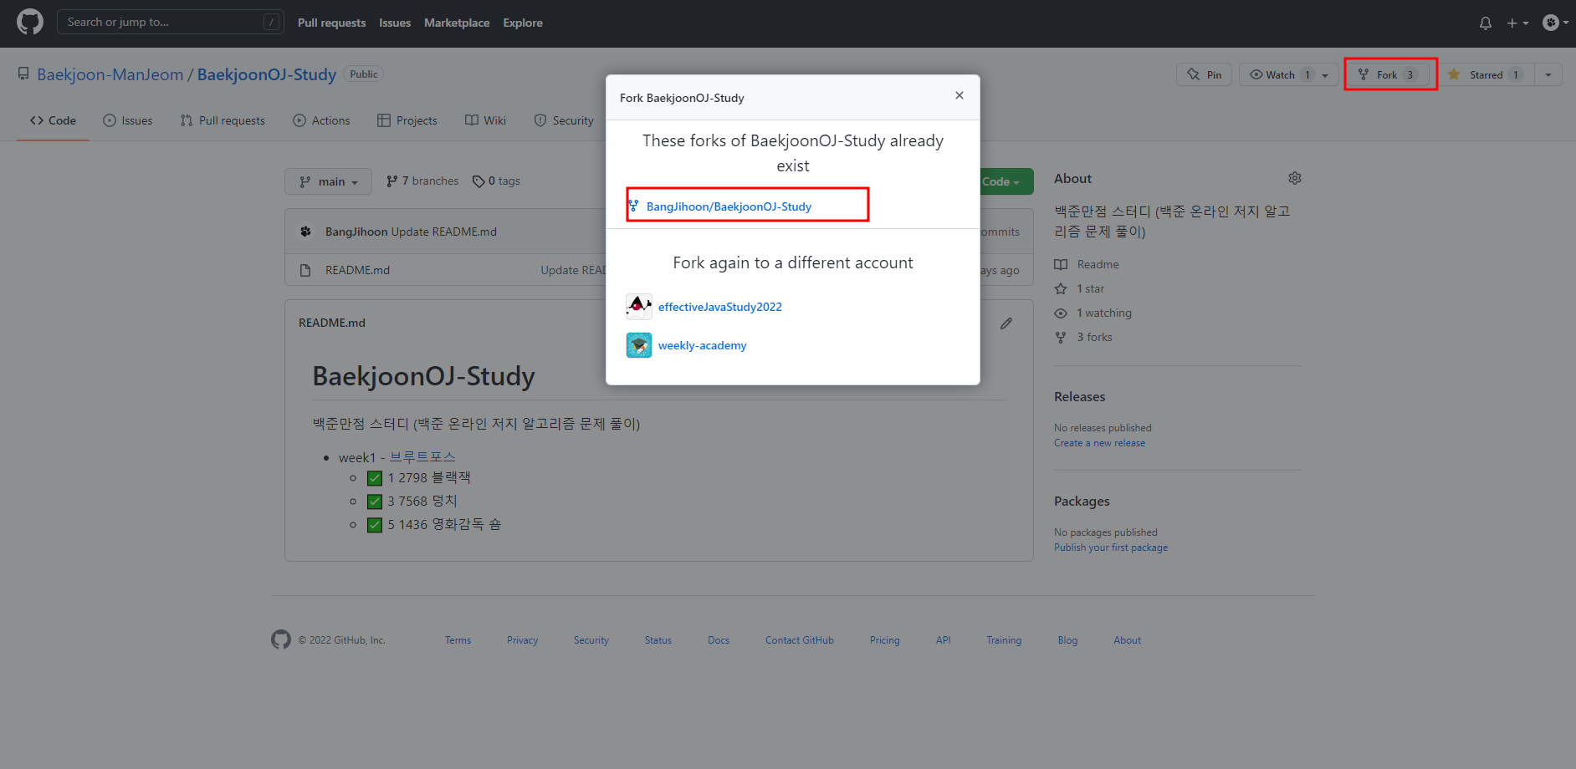Toggle the 5 1436 영화감독 숌 checkbox
Image resolution: width=1576 pixels, height=769 pixels.
click(x=375, y=525)
